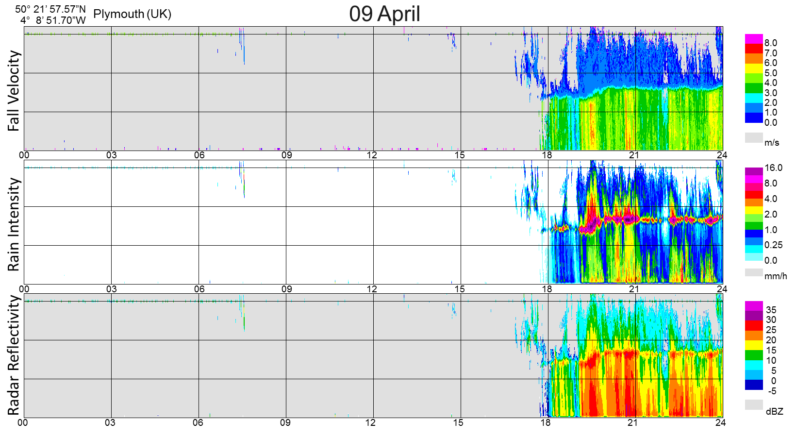This screenshot has width=796, height=437.
Task: Click the Rain Intensity vertical axis label
Action: [x=14, y=224]
